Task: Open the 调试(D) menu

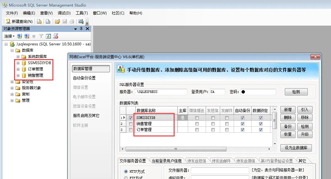Action: (64, 13)
